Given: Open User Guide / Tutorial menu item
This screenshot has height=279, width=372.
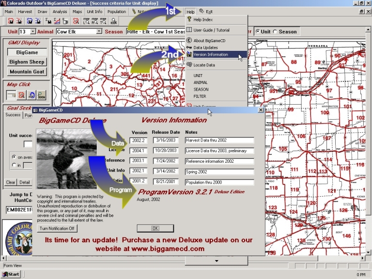Looking at the screenshot, I should 217,30.
